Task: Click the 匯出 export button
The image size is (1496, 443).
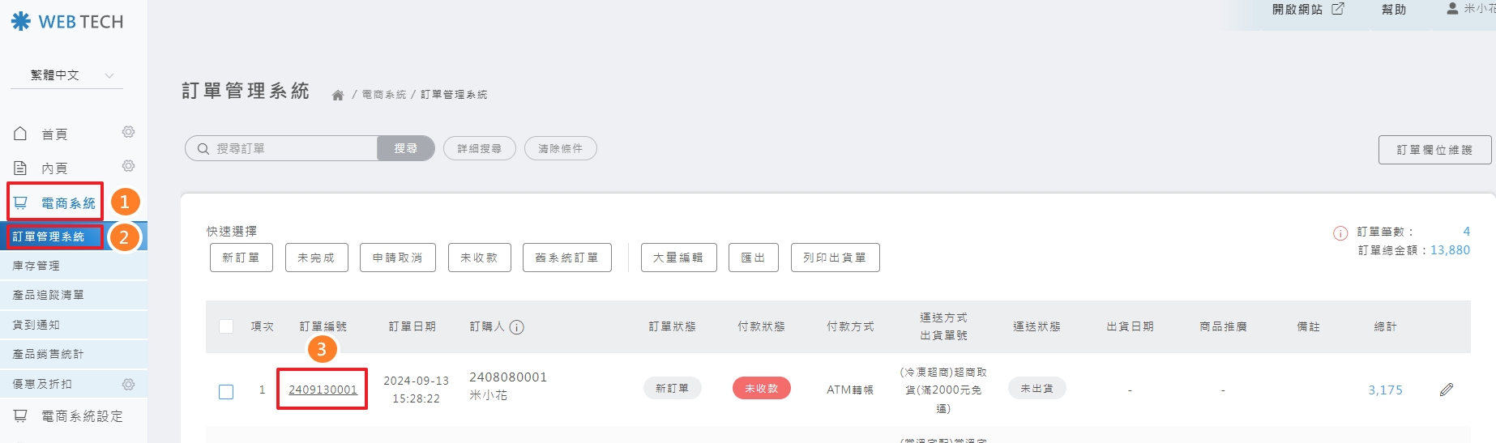Action: click(753, 258)
